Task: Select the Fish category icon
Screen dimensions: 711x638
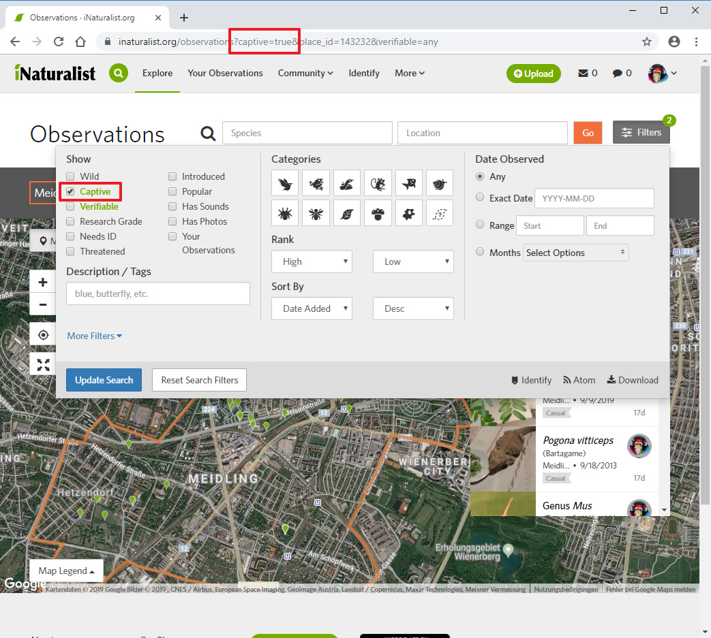Action: 409,183
